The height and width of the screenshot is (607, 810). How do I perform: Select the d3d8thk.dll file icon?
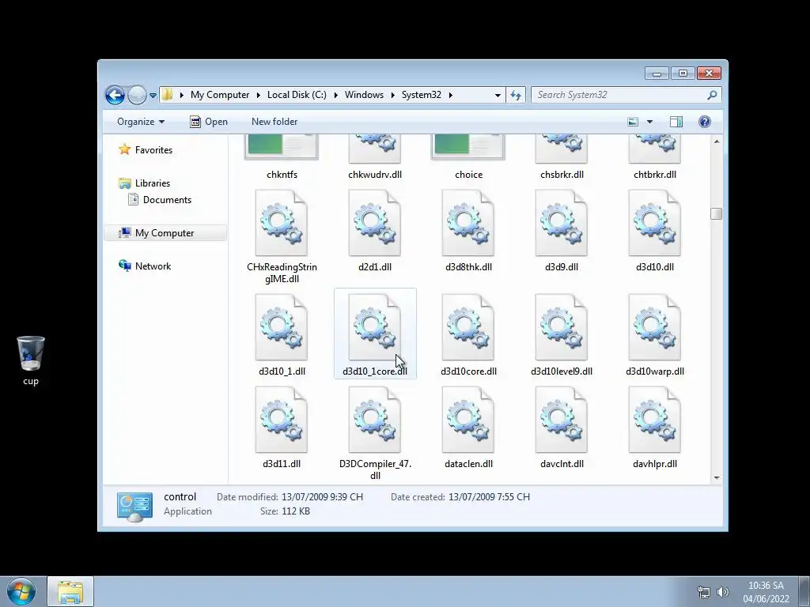[468, 223]
